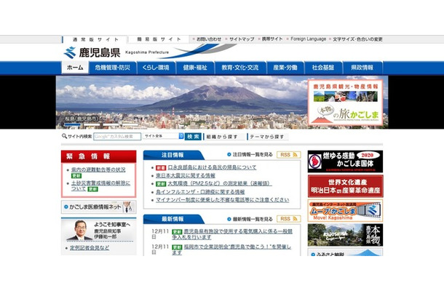Click 鹿児島県観光・物産情報 banner
The height and width of the screenshot is (291, 444).
345,103
